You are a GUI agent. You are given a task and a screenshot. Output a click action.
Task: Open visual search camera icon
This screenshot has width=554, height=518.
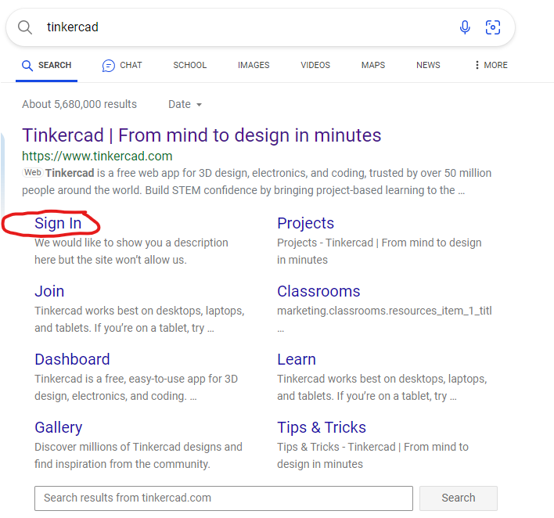[493, 27]
